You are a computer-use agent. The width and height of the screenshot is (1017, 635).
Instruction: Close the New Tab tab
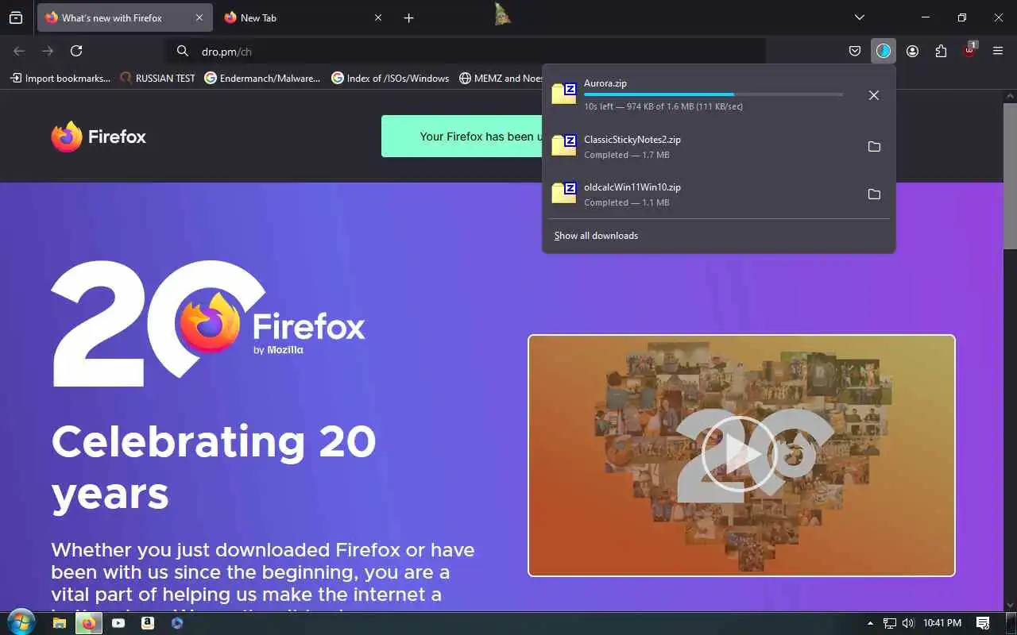click(378, 17)
